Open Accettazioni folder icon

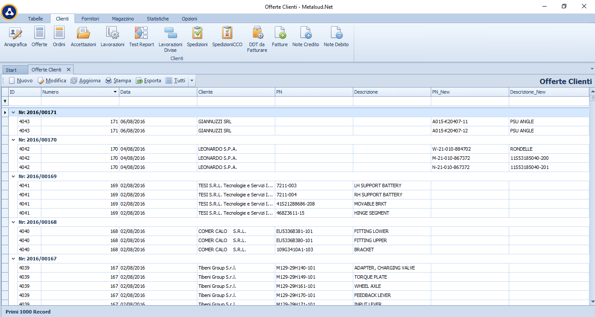click(x=83, y=37)
